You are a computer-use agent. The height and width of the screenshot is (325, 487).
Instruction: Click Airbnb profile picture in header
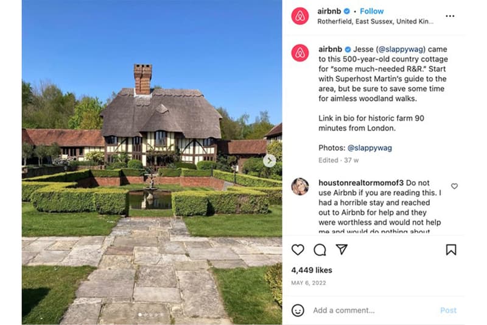[300, 16]
